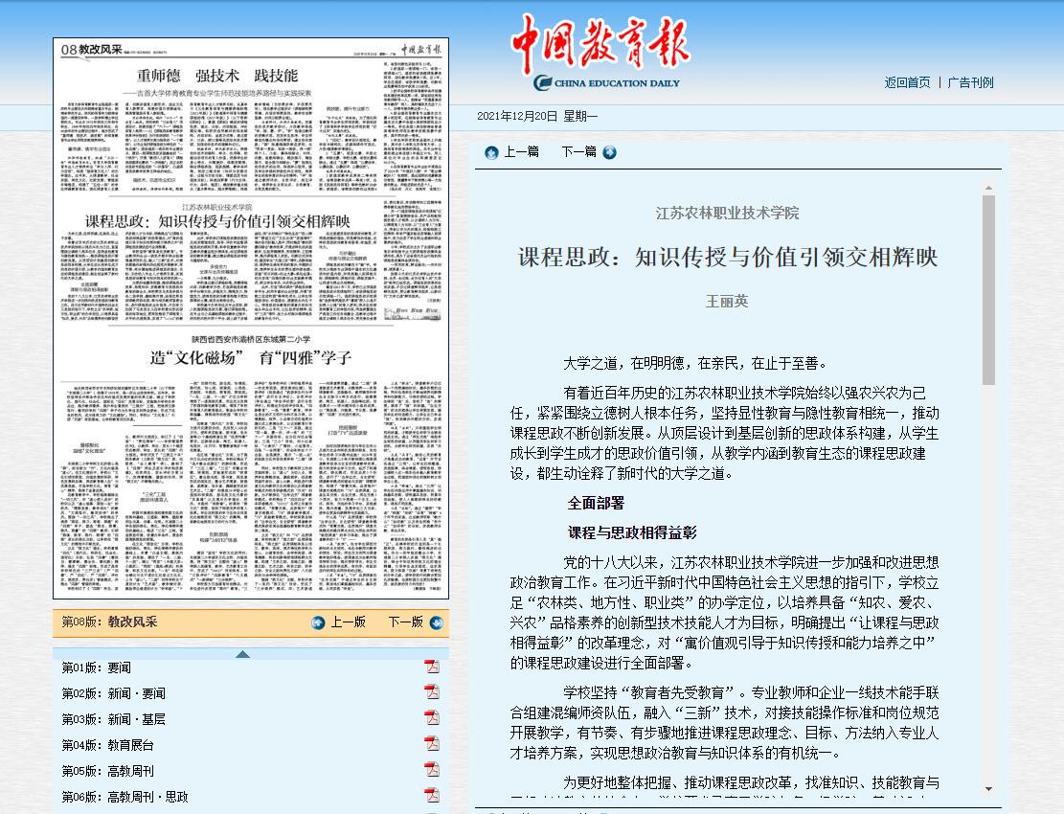Go to next page 下一版
Viewport: 1064px width, 814px height.
[x=434, y=622]
